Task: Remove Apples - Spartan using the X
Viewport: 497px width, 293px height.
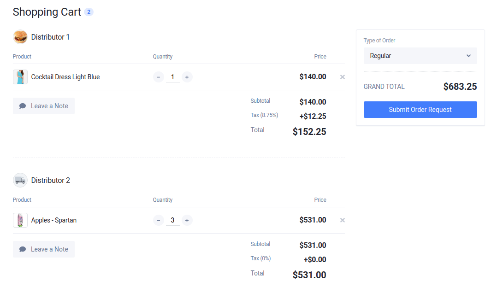Action: 342,220
